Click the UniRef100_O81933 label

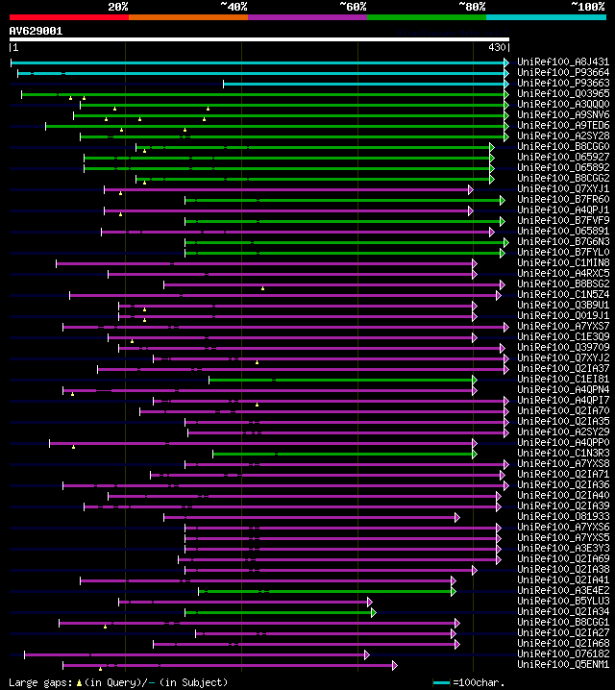pos(563,516)
